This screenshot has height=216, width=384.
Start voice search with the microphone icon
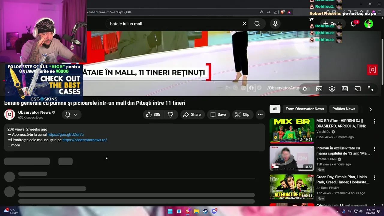coord(275,24)
